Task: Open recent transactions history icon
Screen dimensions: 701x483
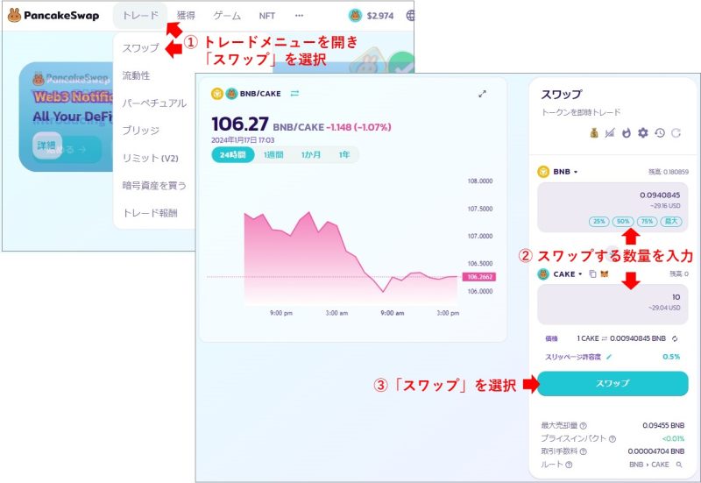Action: [660, 133]
